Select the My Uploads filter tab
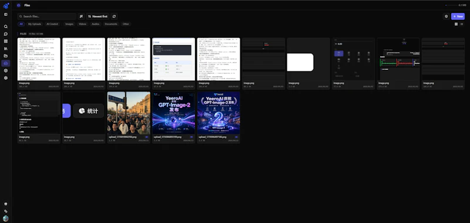 coord(35,24)
